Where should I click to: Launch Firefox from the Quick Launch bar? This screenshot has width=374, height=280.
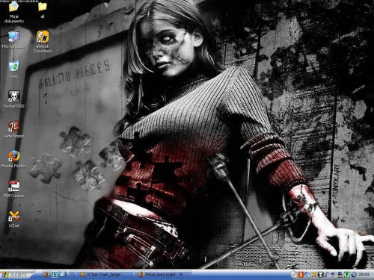point(46,275)
